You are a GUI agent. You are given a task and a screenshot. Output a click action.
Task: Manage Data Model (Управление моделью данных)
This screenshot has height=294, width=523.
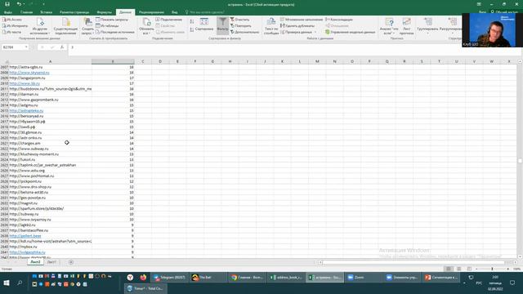pyautogui.click(x=351, y=32)
